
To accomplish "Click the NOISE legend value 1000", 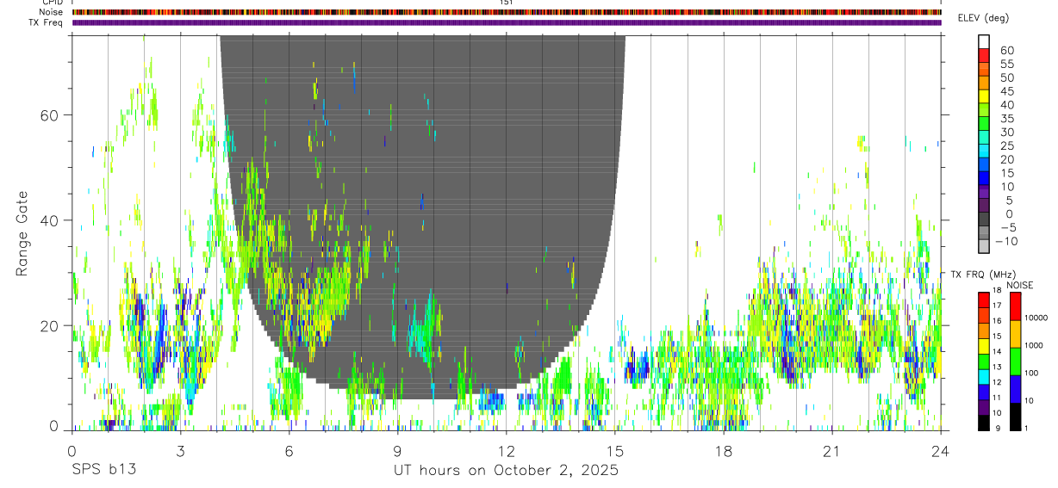I will pos(1033,345).
